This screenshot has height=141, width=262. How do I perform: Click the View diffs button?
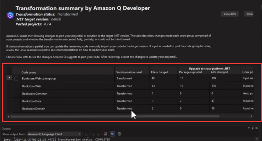tap(230, 14)
